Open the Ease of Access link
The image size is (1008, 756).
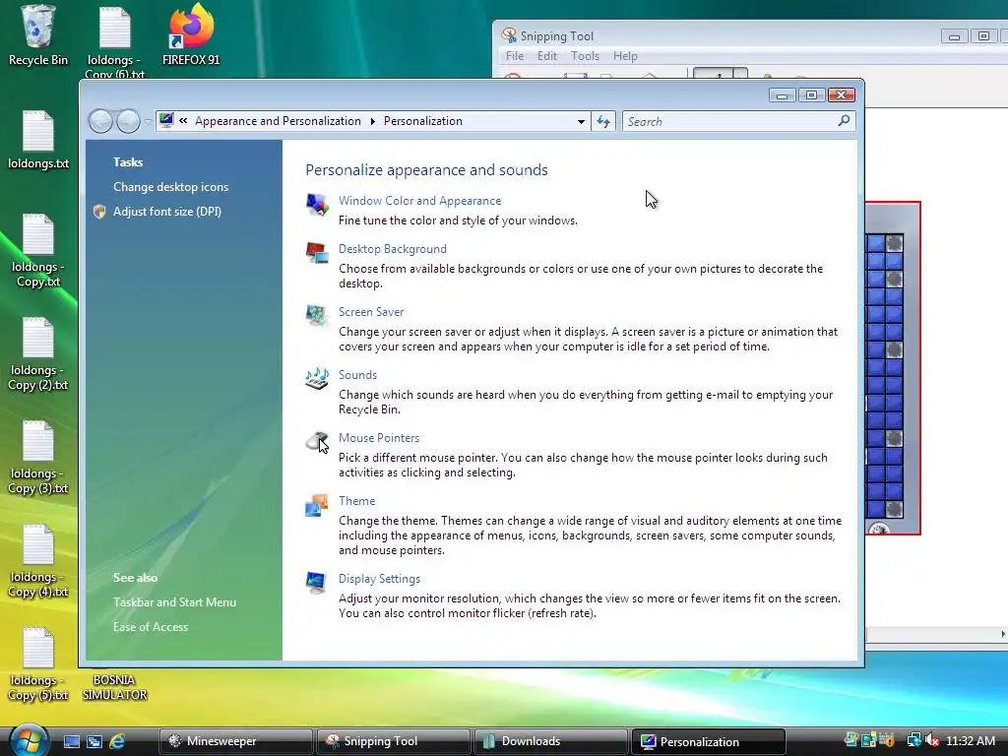(x=151, y=627)
